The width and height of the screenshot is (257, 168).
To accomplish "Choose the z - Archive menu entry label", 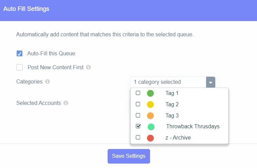I will (x=178, y=137).
